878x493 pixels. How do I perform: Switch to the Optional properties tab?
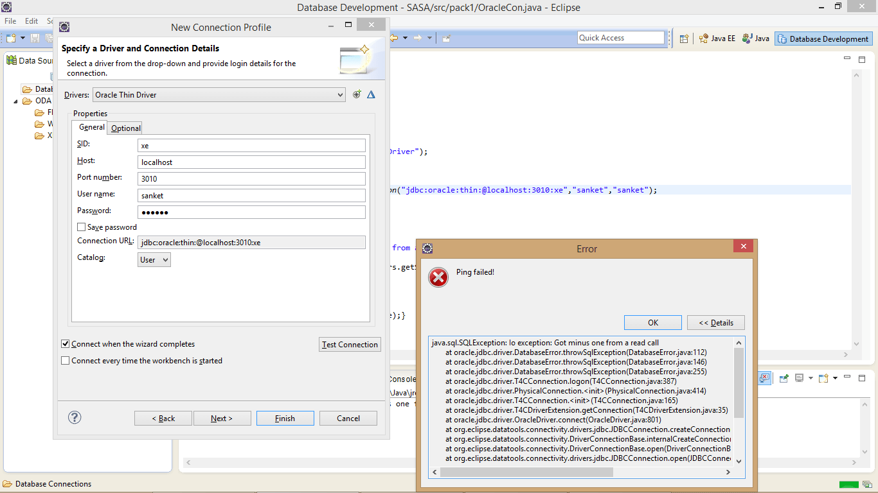125,128
